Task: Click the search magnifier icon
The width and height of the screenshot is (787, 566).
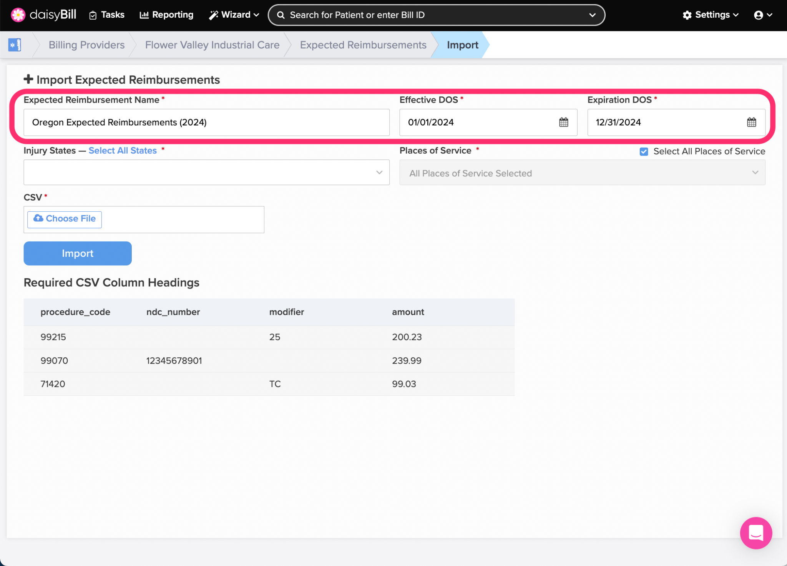Action: pos(281,15)
